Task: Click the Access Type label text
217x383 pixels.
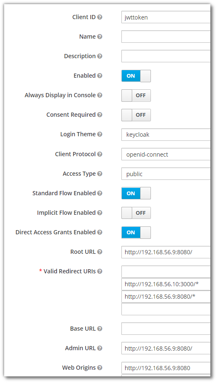Action: pyautogui.click(x=79, y=174)
